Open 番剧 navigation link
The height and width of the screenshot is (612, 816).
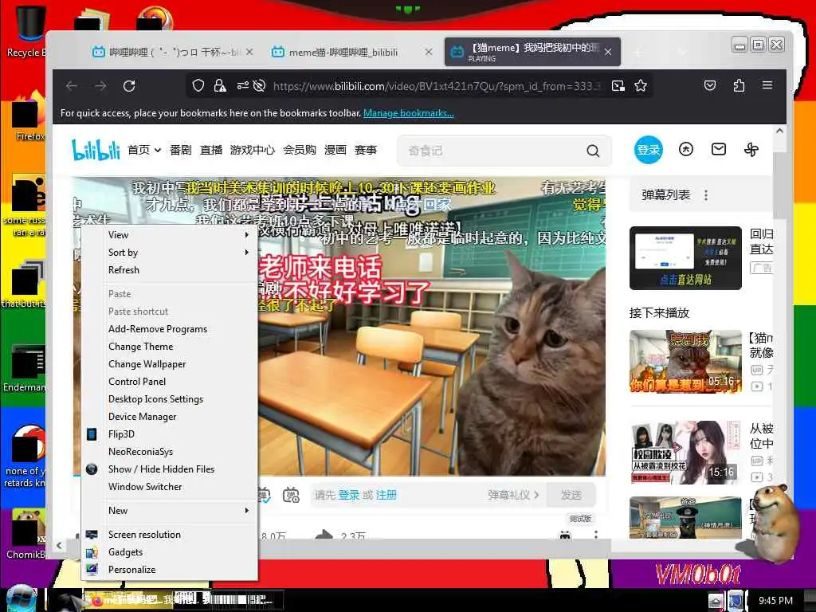pos(181,151)
